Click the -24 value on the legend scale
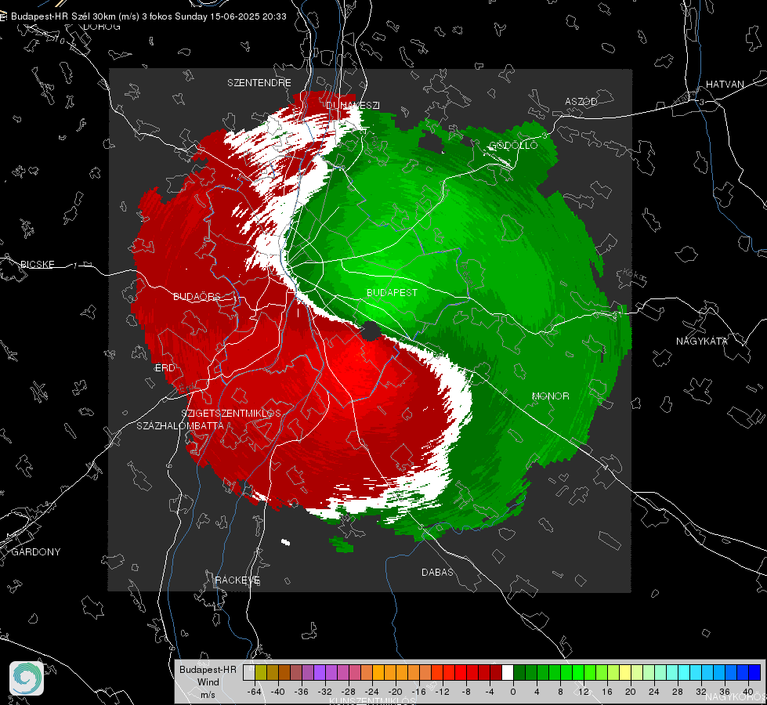767x705 pixels. tap(372, 692)
